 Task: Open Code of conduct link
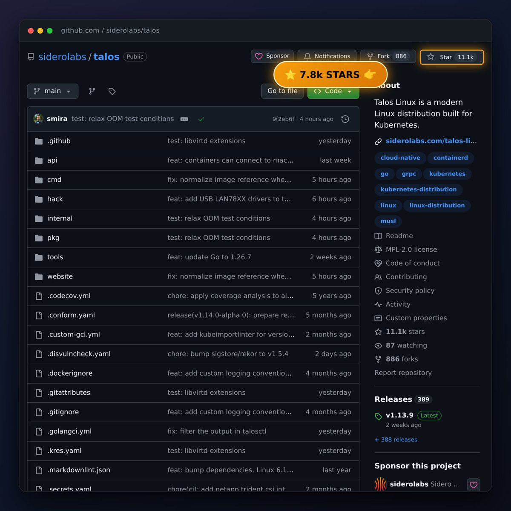413,263
